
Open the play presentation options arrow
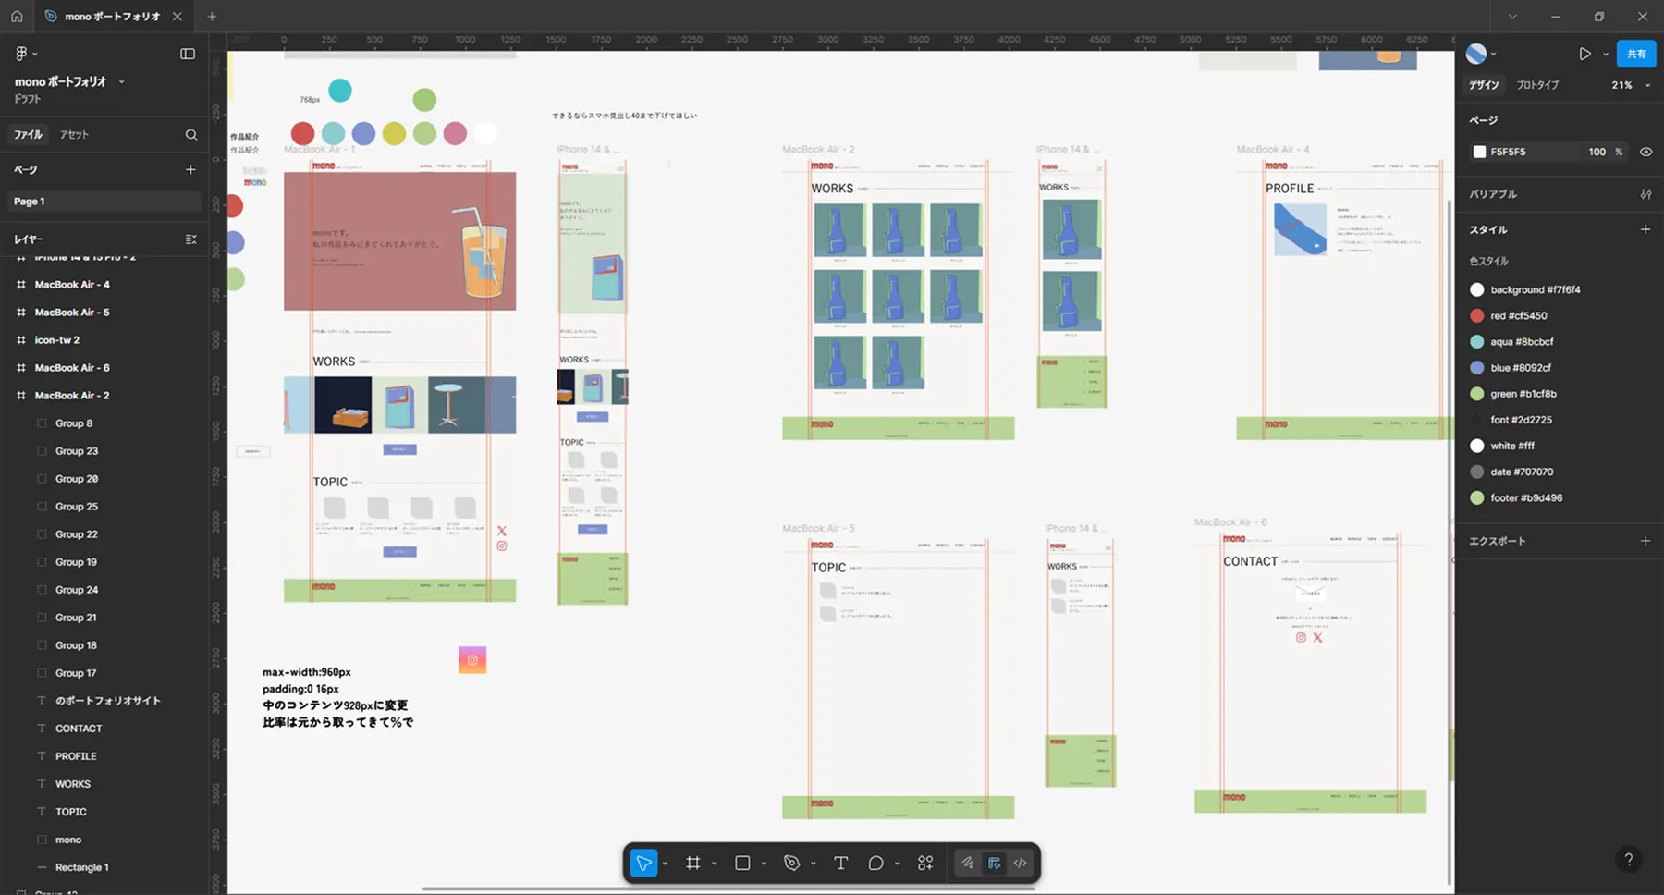(x=1606, y=54)
